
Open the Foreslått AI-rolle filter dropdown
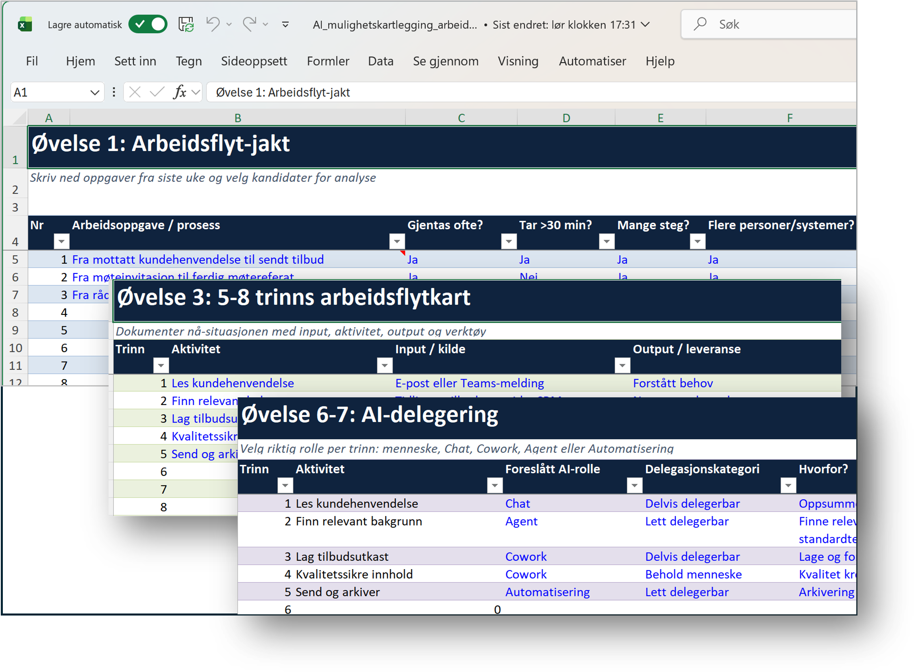tap(634, 485)
